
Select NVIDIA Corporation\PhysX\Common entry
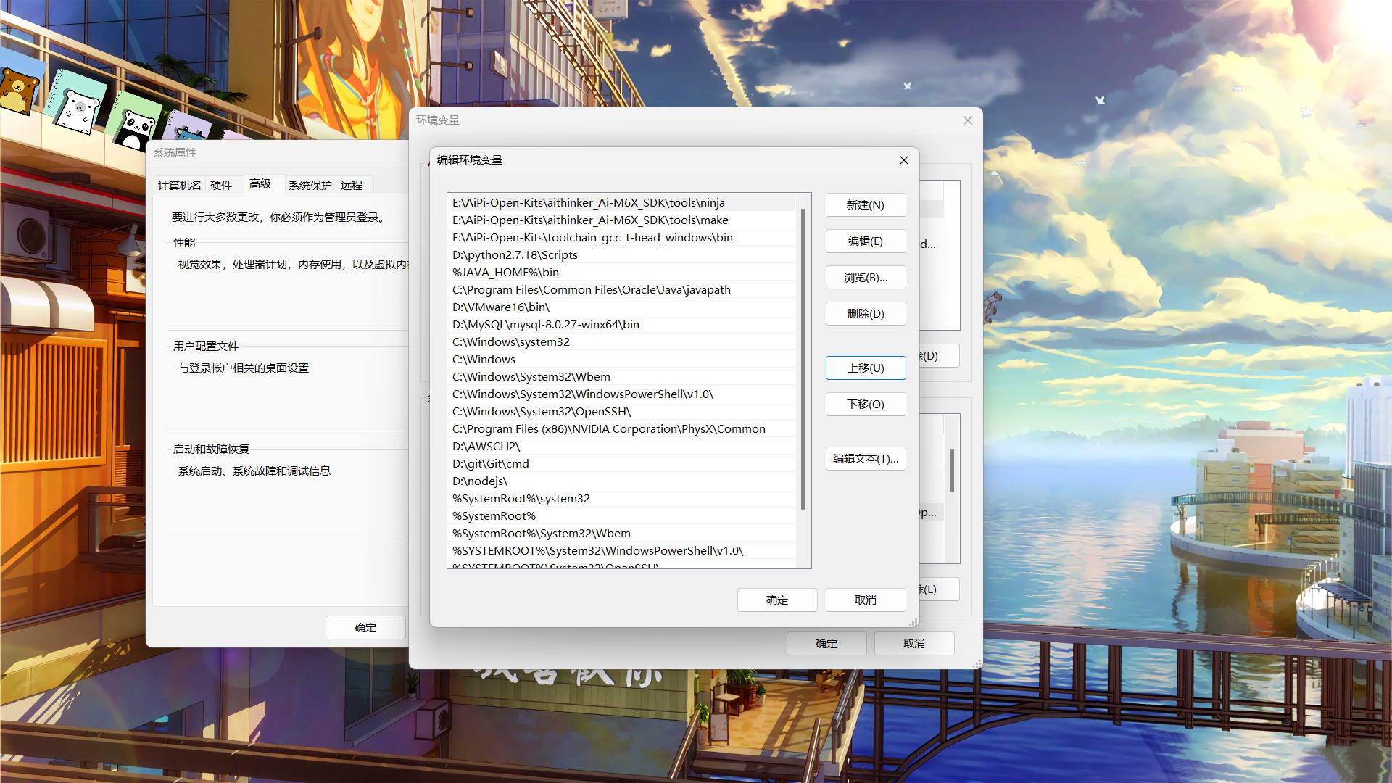(622, 429)
